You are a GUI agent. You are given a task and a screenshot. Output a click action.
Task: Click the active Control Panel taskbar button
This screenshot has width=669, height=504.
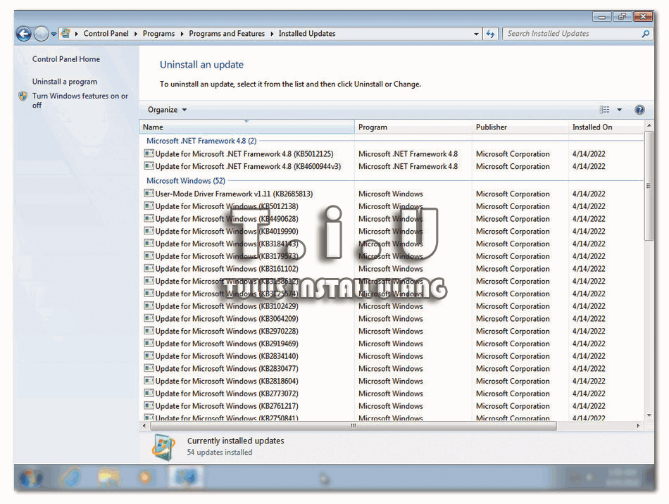[x=186, y=477]
